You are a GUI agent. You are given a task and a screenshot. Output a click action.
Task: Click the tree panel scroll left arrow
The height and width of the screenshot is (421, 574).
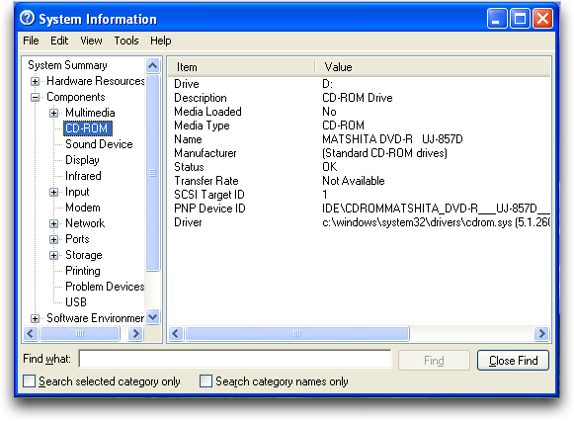[31, 333]
